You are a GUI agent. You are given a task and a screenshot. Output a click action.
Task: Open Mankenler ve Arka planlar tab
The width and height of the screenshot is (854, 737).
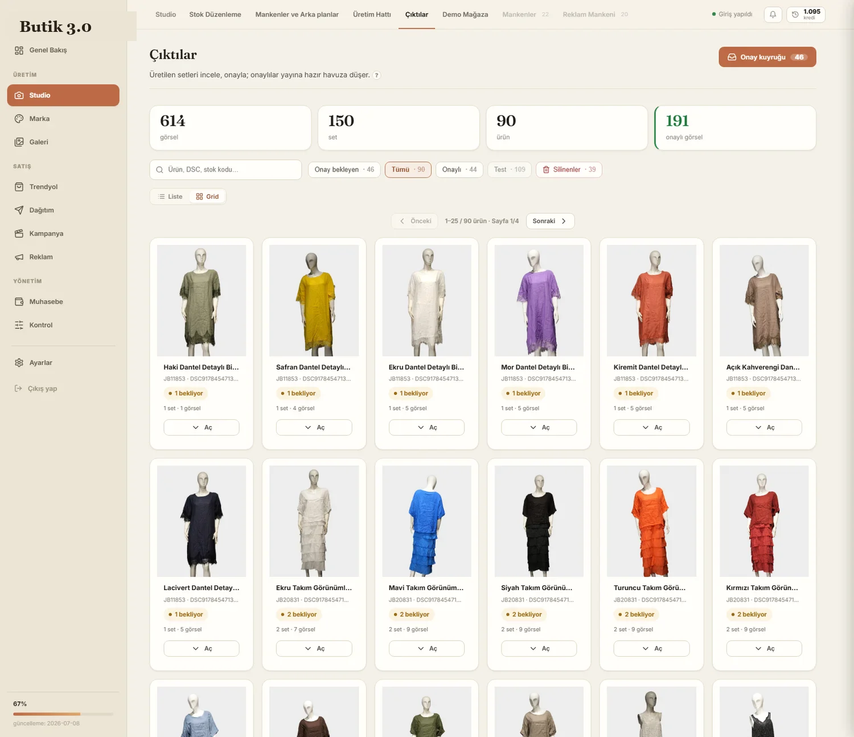tap(297, 14)
